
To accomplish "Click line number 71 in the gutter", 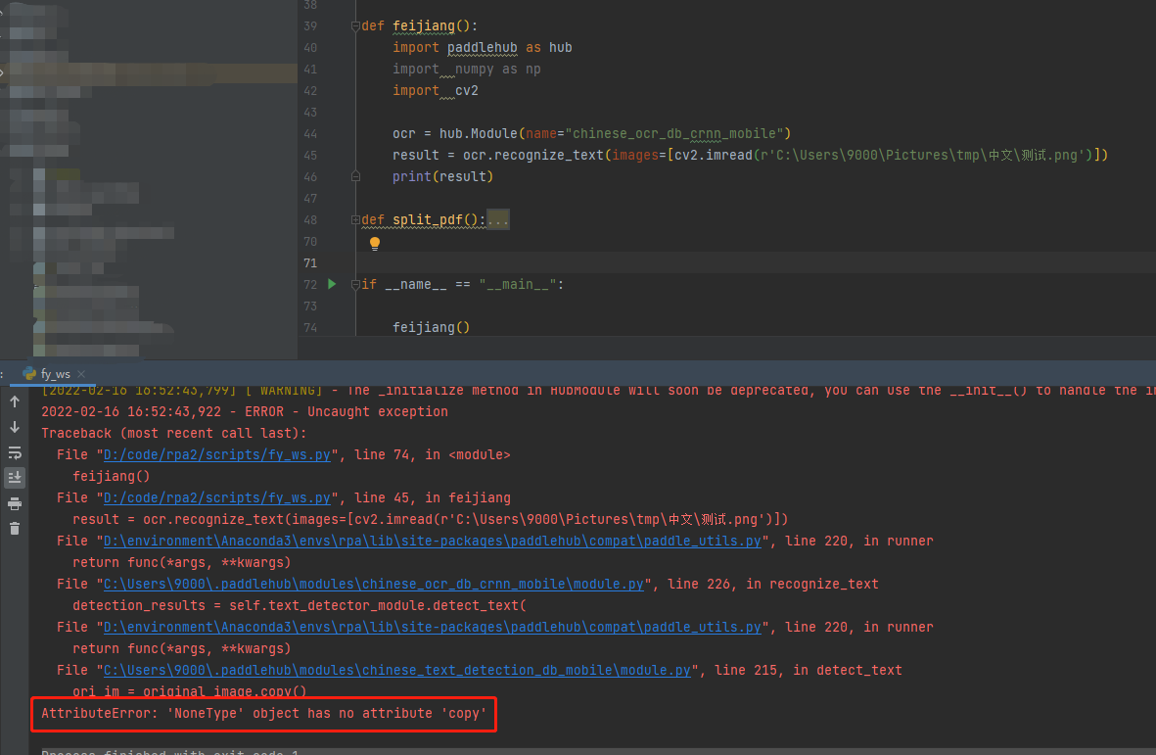I will (310, 263).
